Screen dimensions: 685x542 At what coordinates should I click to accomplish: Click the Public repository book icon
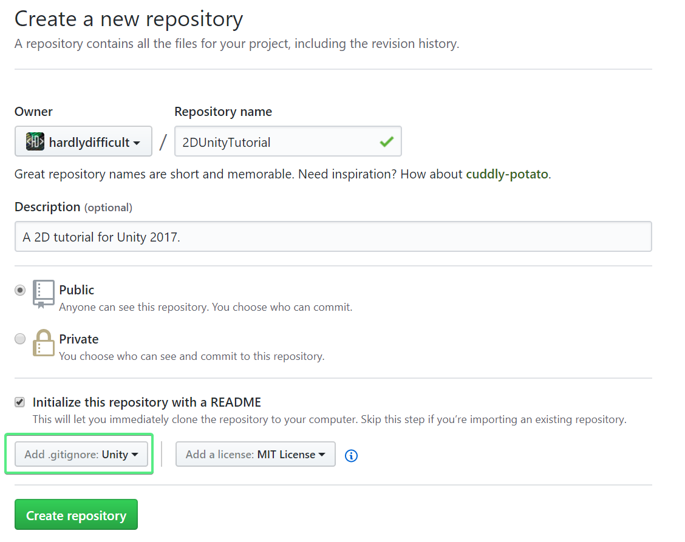tap(43, 294)
